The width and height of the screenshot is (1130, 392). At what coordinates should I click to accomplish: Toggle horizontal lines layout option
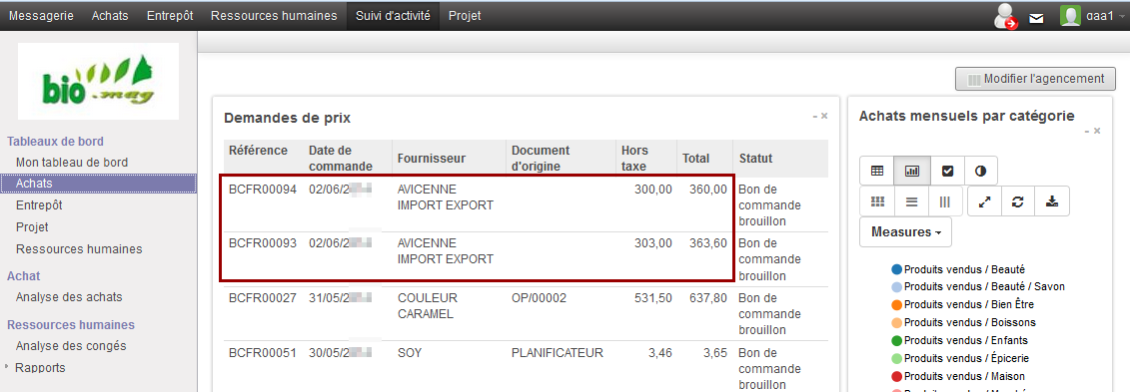click(x=911, y=202)
